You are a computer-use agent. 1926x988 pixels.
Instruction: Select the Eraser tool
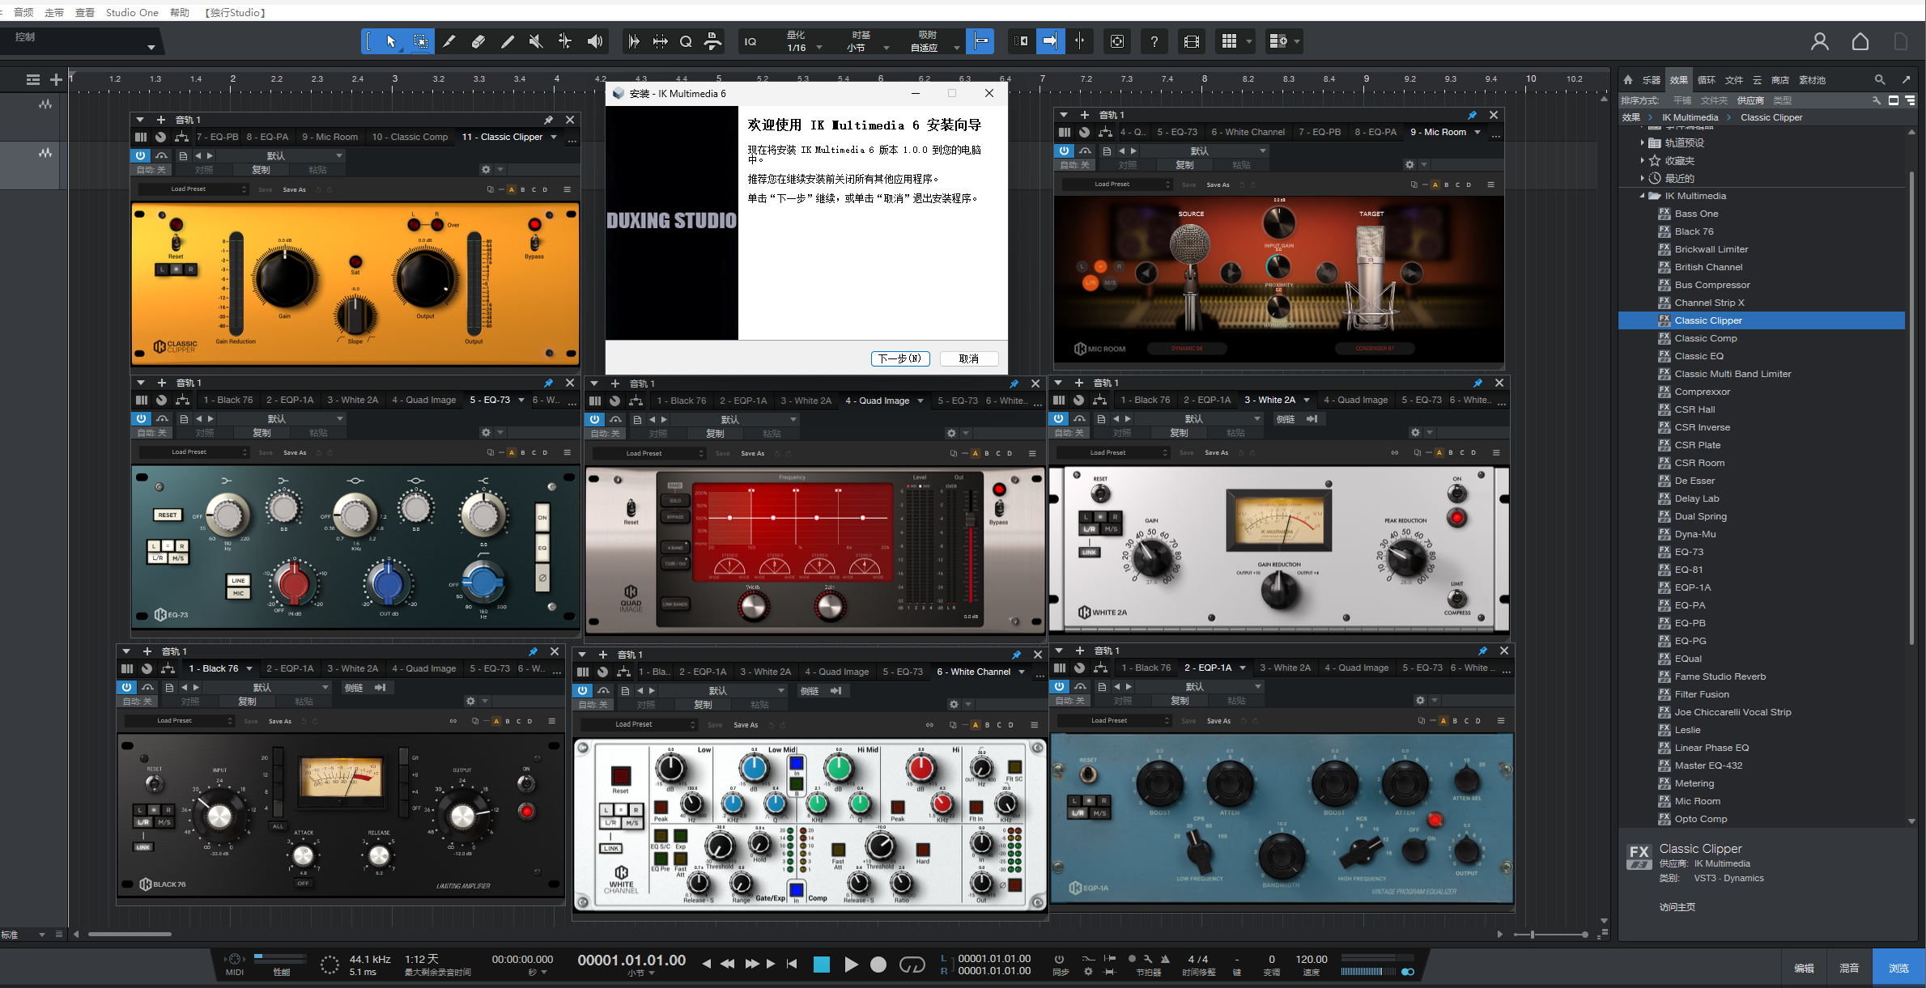478,41
